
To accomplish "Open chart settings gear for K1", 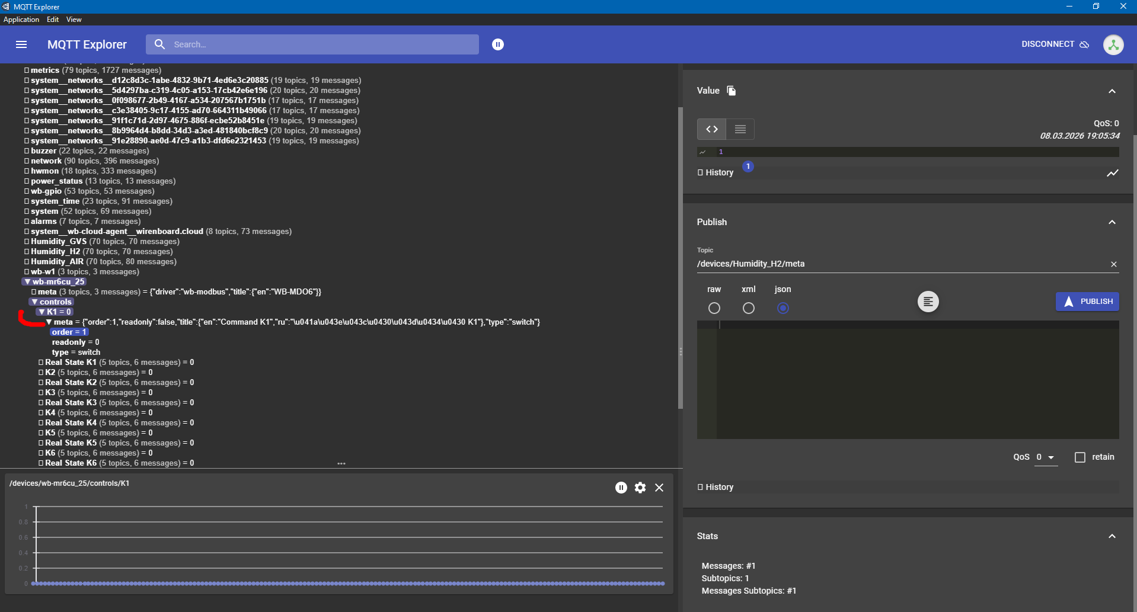I will pyautogui.click(x=640, y=488).
